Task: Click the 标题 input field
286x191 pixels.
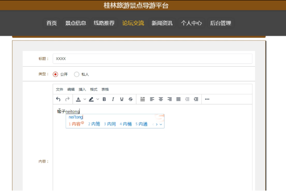Action: pyautogui.click(x=152, y=59)
